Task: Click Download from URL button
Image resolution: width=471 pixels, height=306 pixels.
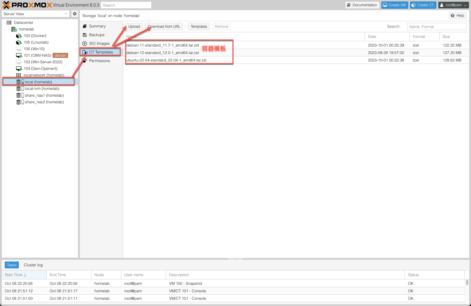Action: (164, 27)
